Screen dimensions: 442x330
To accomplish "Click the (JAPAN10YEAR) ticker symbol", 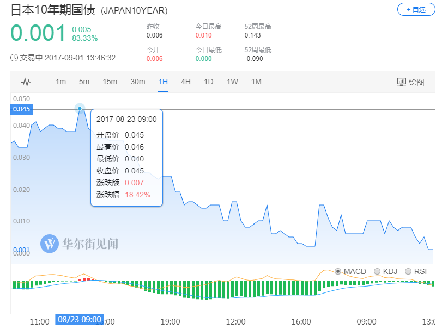I will pos(134,11).
